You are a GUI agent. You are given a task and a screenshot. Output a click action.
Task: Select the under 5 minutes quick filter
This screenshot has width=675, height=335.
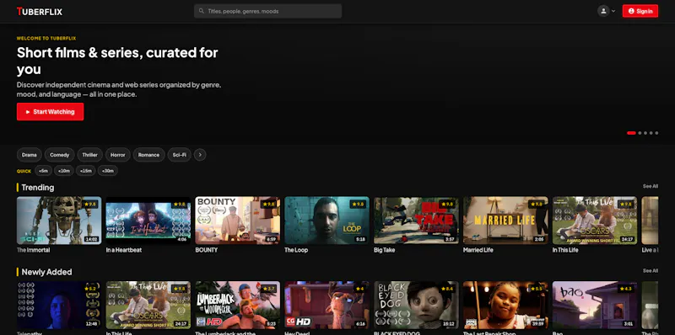point(43,171)
